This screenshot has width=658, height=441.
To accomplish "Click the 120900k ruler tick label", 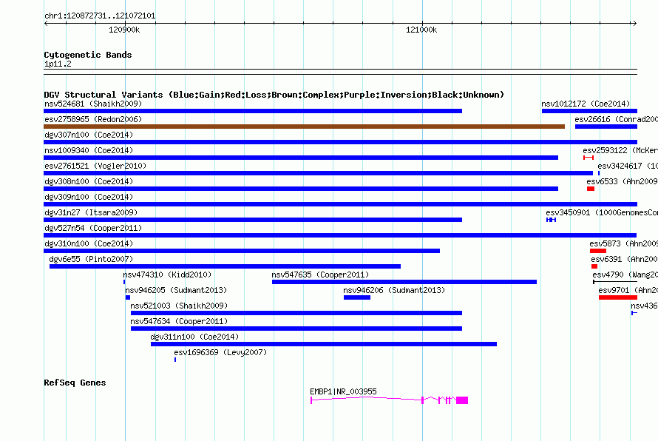I will point(124,30).
